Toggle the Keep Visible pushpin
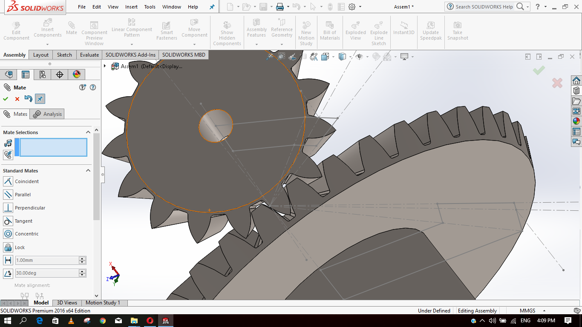 [40, 99]
